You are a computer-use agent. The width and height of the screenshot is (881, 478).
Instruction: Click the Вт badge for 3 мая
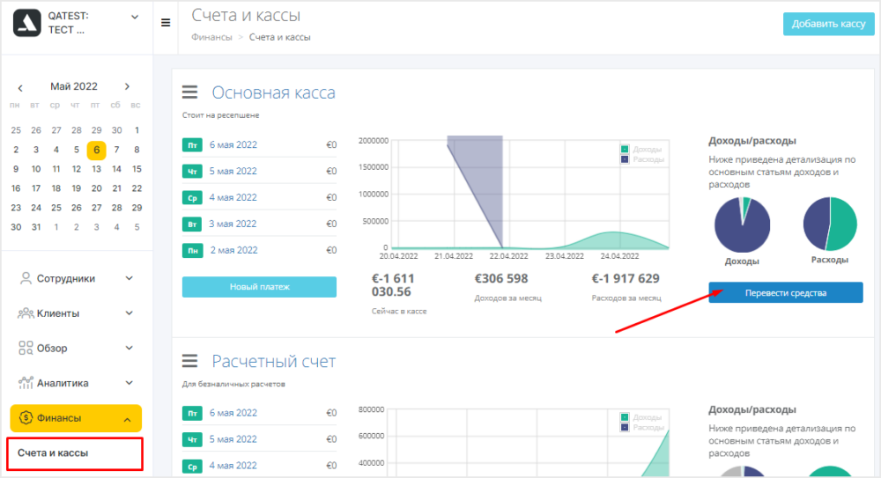tap(192, 224)
